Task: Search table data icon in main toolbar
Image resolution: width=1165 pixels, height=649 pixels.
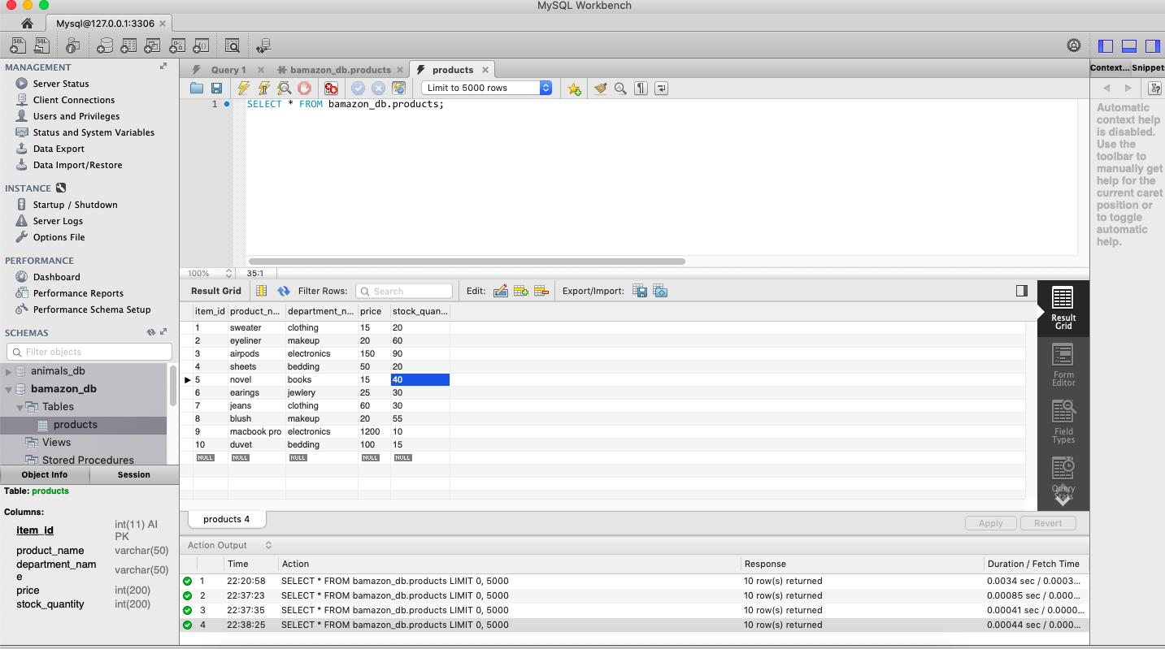Action: pyautogui.click(x=233, y=45)
